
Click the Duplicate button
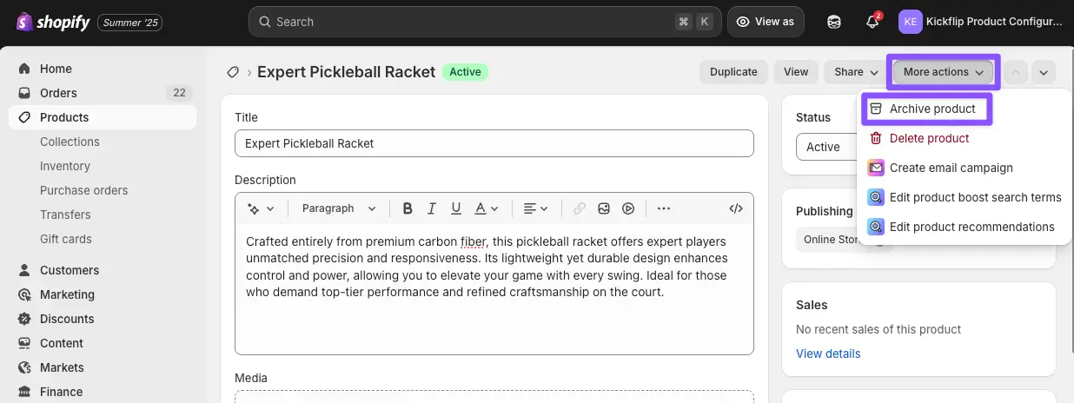[x=733, y=72]
